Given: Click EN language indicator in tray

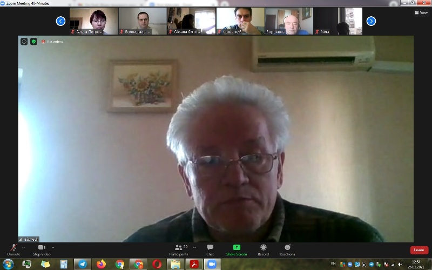Looking at the screenshot, I should click(x=333, y=264).
